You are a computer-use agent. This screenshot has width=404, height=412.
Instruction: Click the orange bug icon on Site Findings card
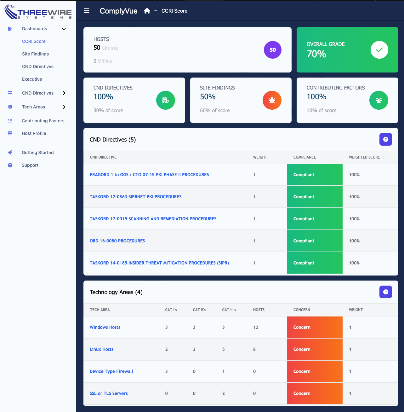coord(272,100)
